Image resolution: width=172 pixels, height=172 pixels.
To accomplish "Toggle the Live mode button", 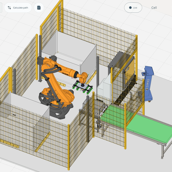I will [133, 7].
